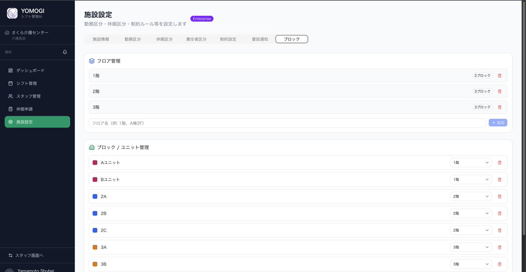Click the blue 2A color swatch
The image size is (526, 272).
tap(95, 197)
